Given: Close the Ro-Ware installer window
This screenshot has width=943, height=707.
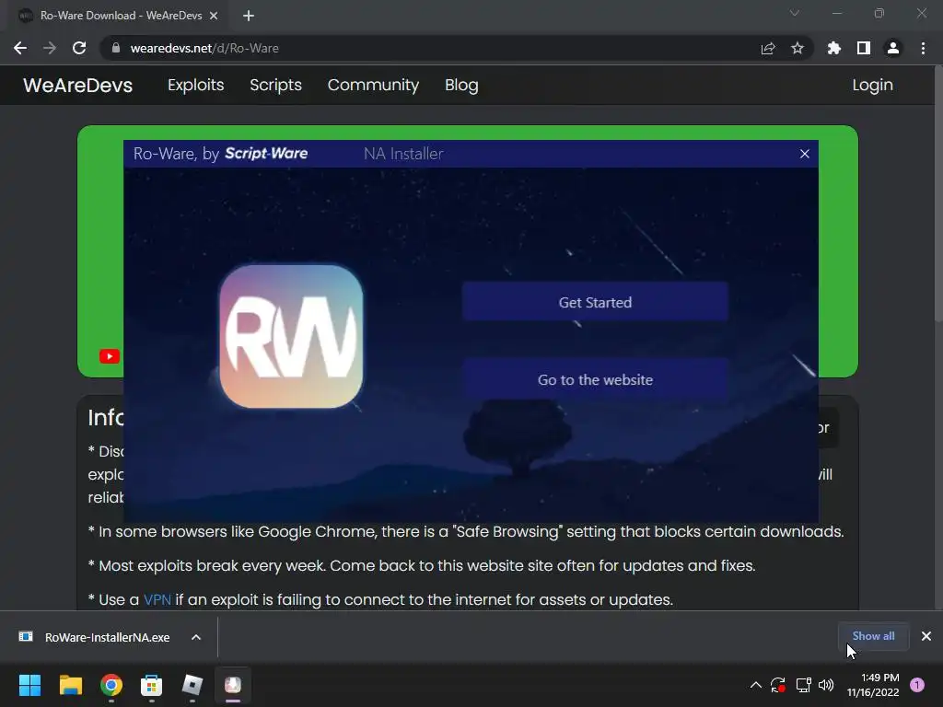Looking at the screenshot, I should pos(805,154).
